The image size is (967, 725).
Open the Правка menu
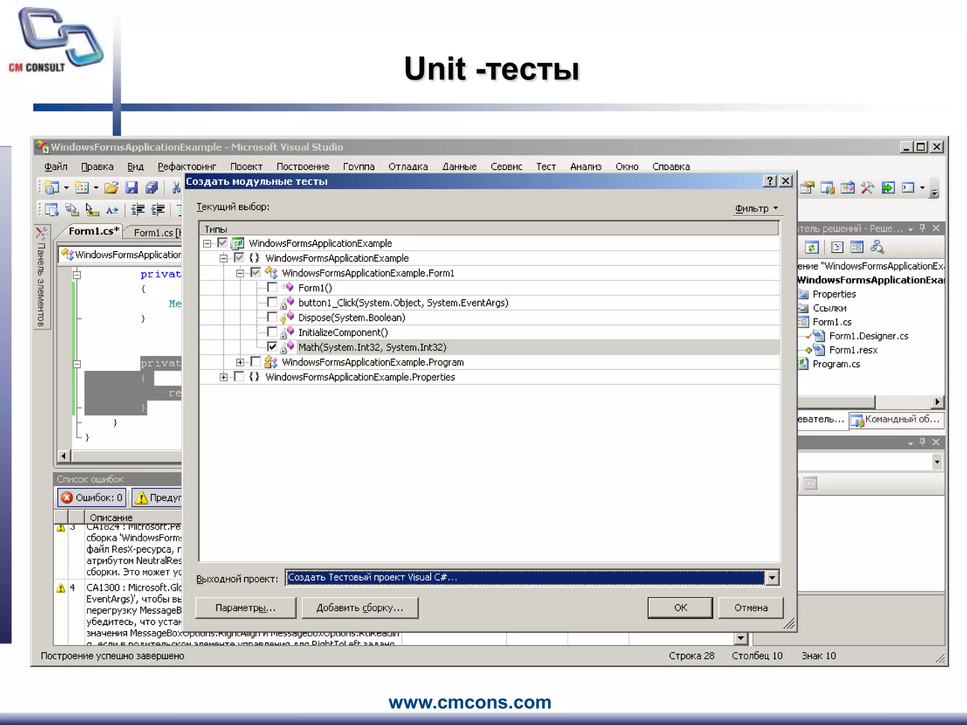point(97,166)
